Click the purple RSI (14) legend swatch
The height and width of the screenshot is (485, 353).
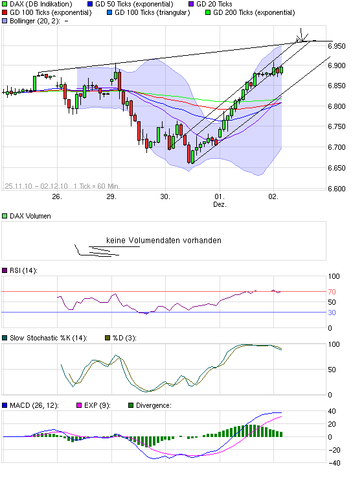click(x=5, y=270)
